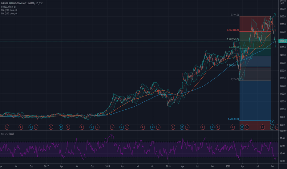Select the MA (100, close, 0) indicator legend
This screenshot has width=287, height=169.
point(9,14)
